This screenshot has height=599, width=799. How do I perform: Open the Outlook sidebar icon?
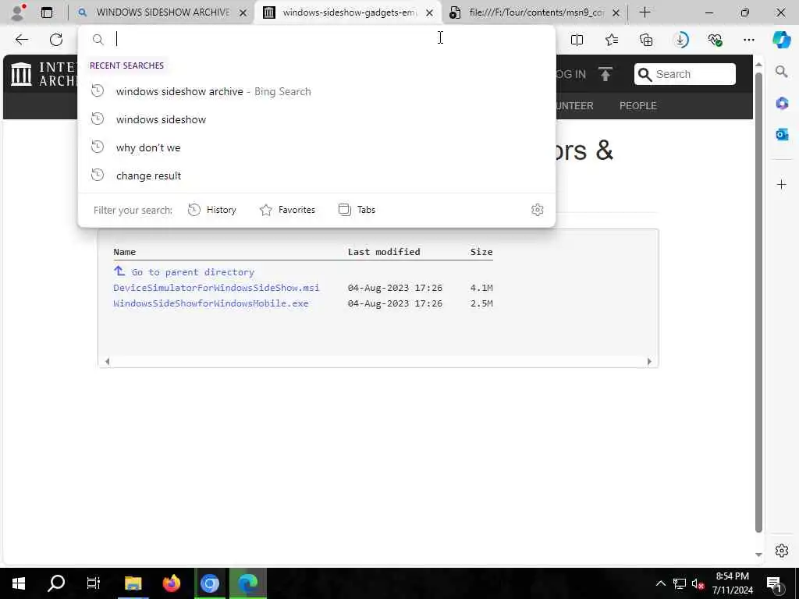[x=782, y=134]
